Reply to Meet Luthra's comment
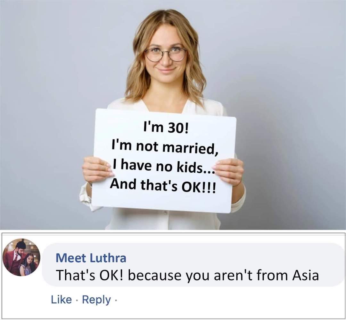 tap(96, 300)
